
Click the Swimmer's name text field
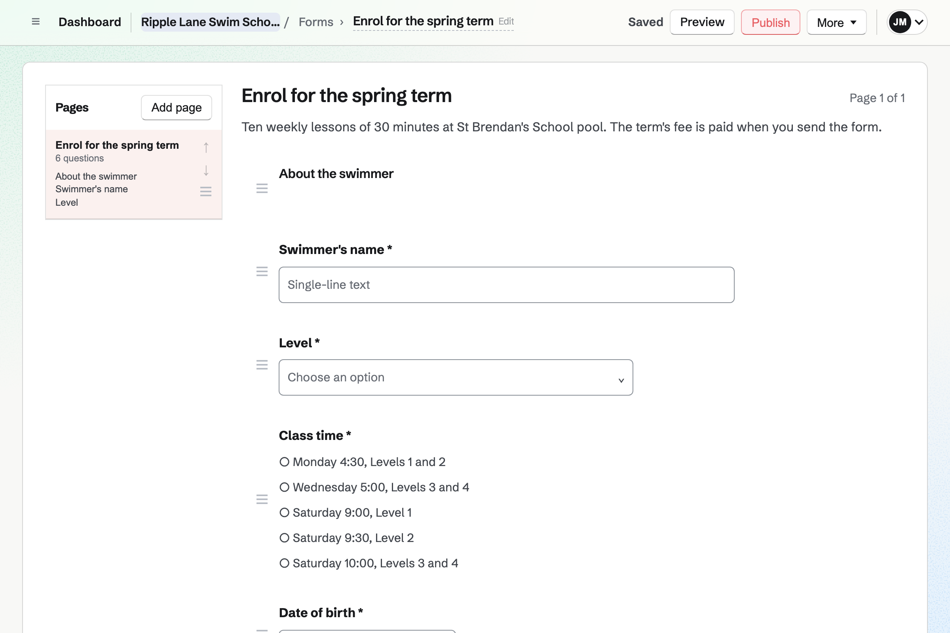(506, 284)
